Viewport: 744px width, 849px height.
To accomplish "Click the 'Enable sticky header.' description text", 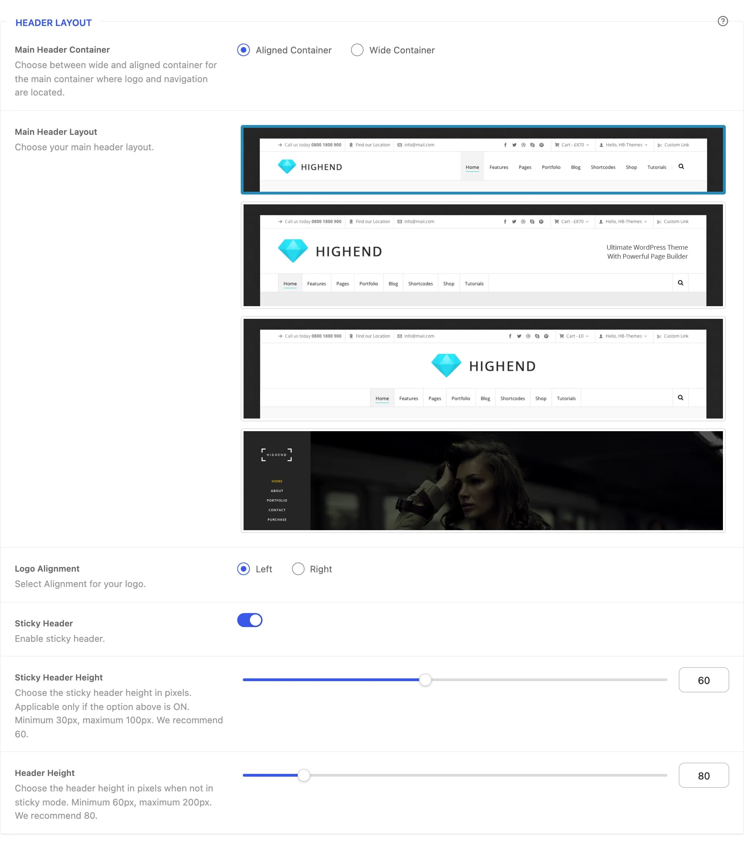I will pos(60,639).
